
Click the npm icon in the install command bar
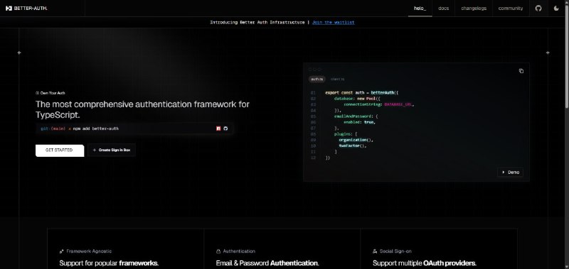[x=218, y=128]
